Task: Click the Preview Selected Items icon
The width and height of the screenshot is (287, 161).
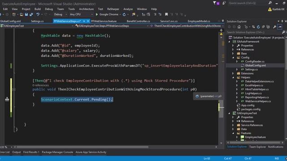Action: click(280, 27)
